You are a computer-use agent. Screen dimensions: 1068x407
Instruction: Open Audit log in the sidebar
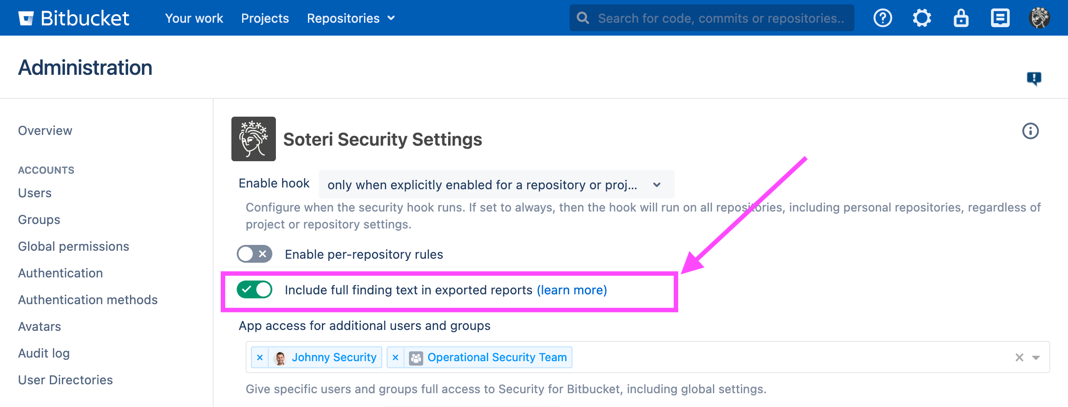click(x=44, y=353)
